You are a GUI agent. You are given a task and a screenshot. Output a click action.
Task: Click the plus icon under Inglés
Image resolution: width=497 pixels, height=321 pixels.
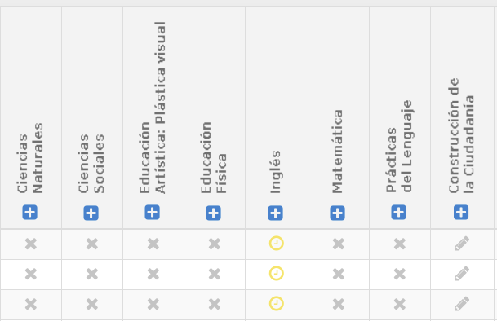click(276, 213)
